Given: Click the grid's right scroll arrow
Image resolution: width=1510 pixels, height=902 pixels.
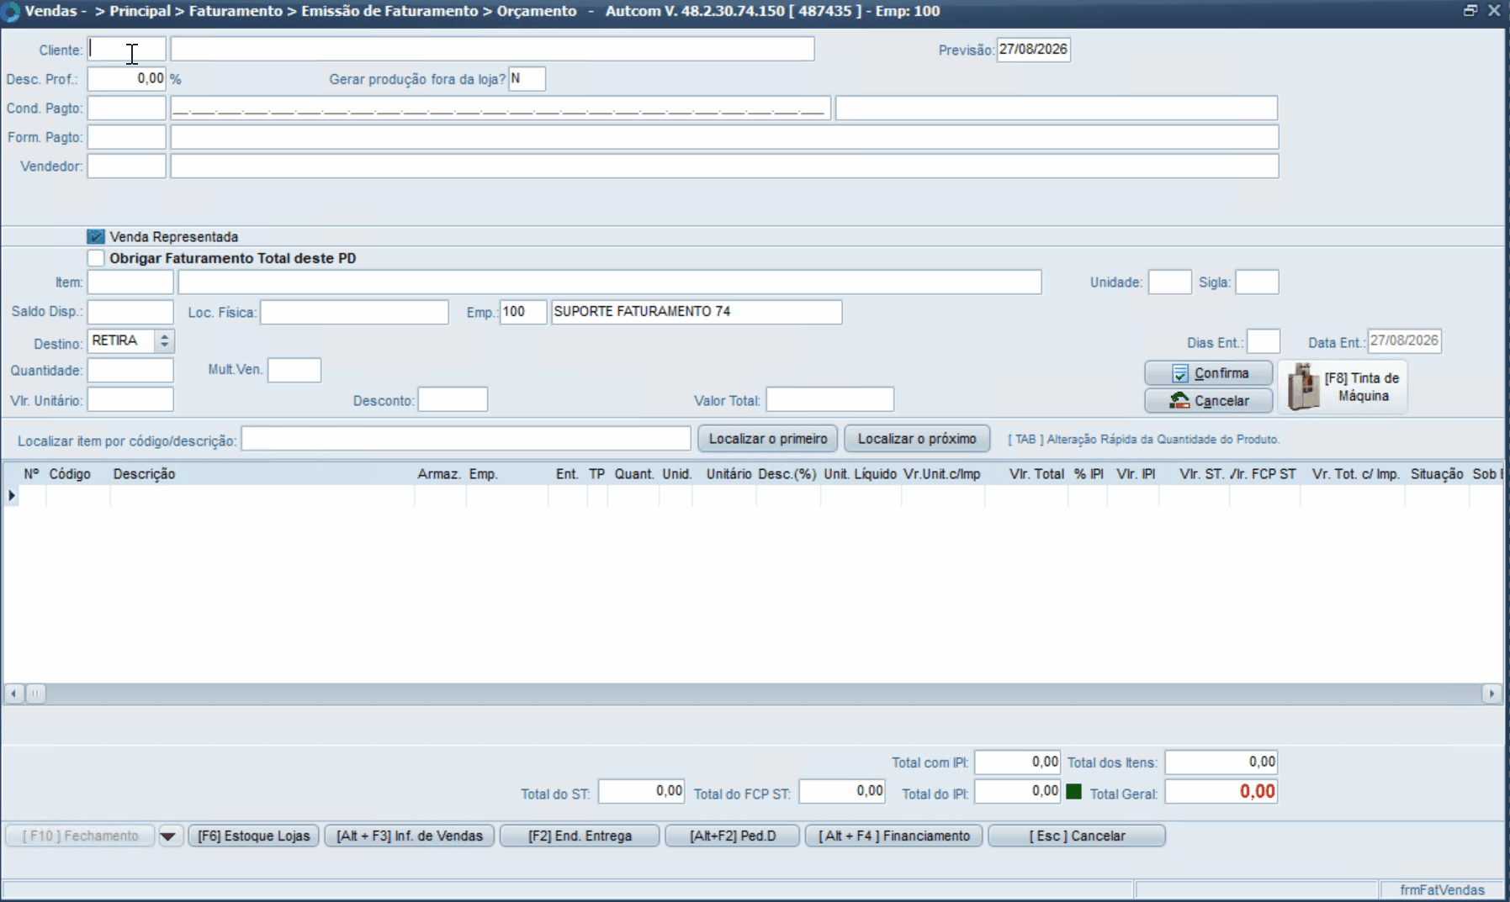Looking at the screenshot, I should [x=1491, y=694].
